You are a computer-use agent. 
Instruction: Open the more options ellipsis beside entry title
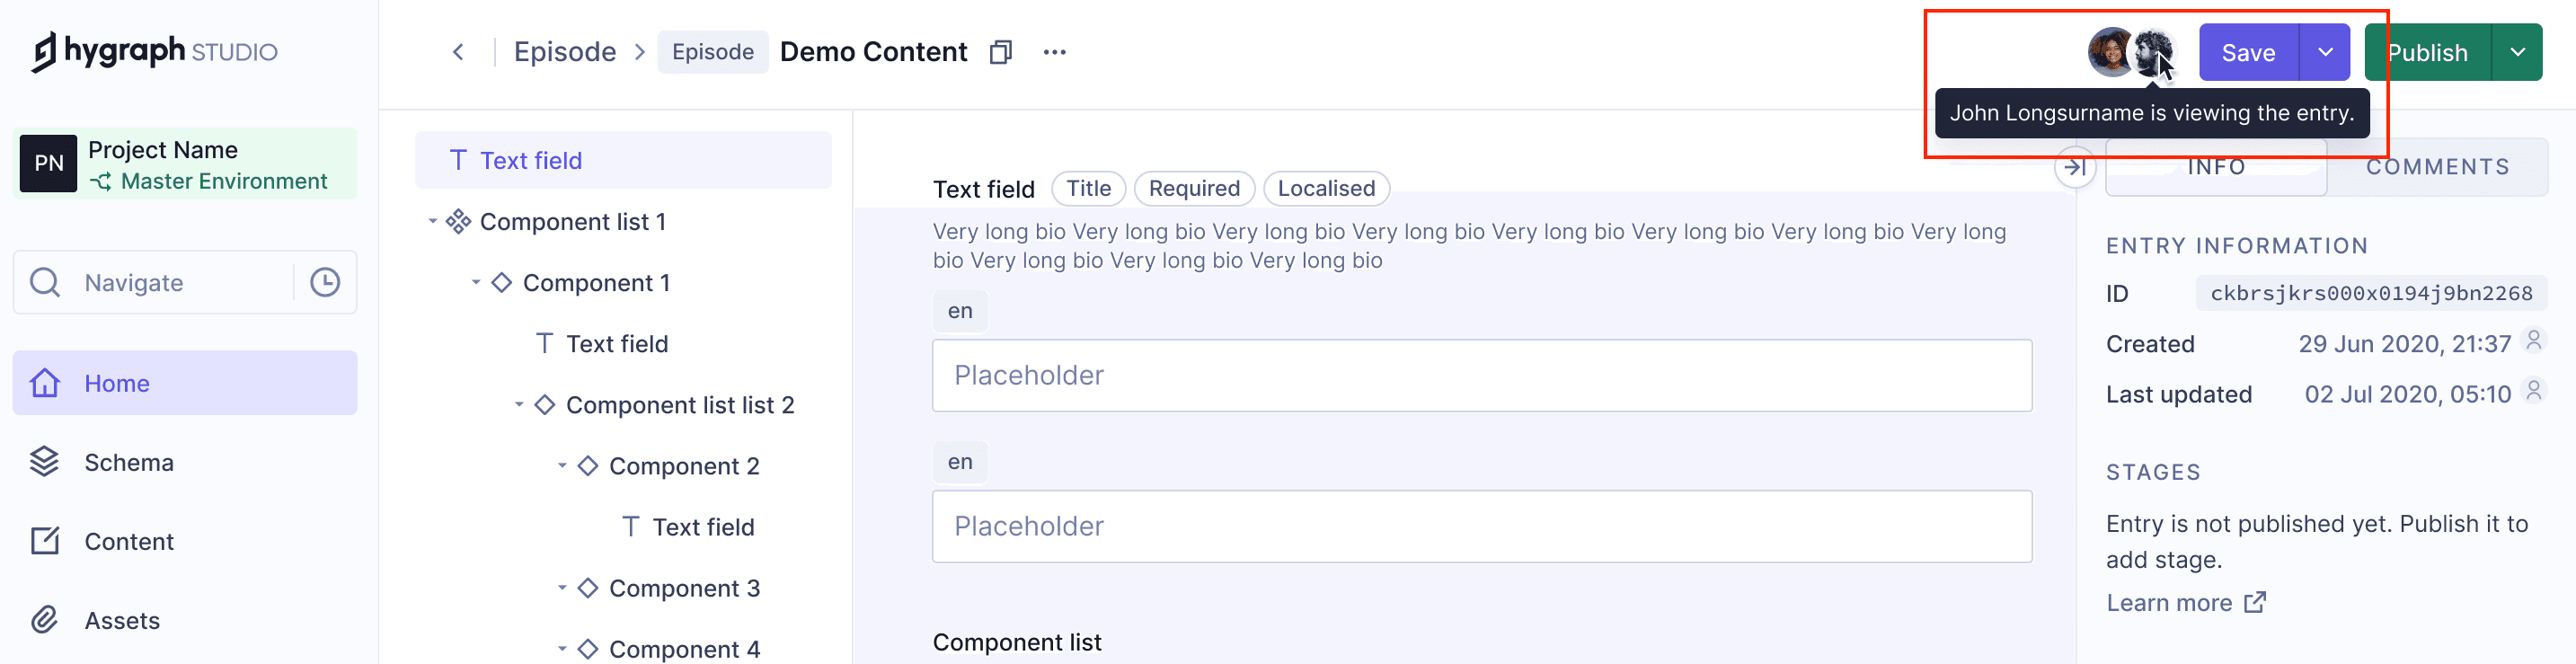1055,52
